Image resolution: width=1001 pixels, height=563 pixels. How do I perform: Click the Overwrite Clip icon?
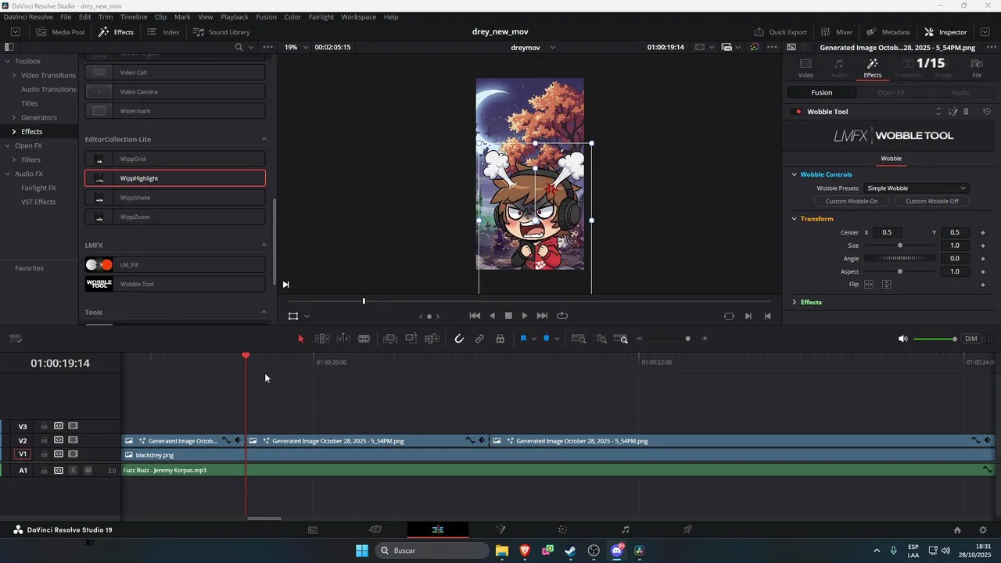point(411,339)
